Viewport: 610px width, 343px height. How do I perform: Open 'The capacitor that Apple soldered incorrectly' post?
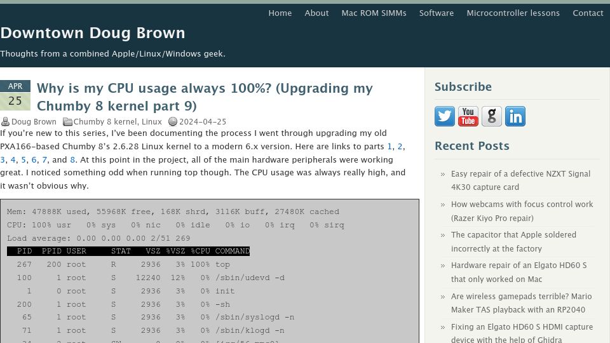[513, 242]
